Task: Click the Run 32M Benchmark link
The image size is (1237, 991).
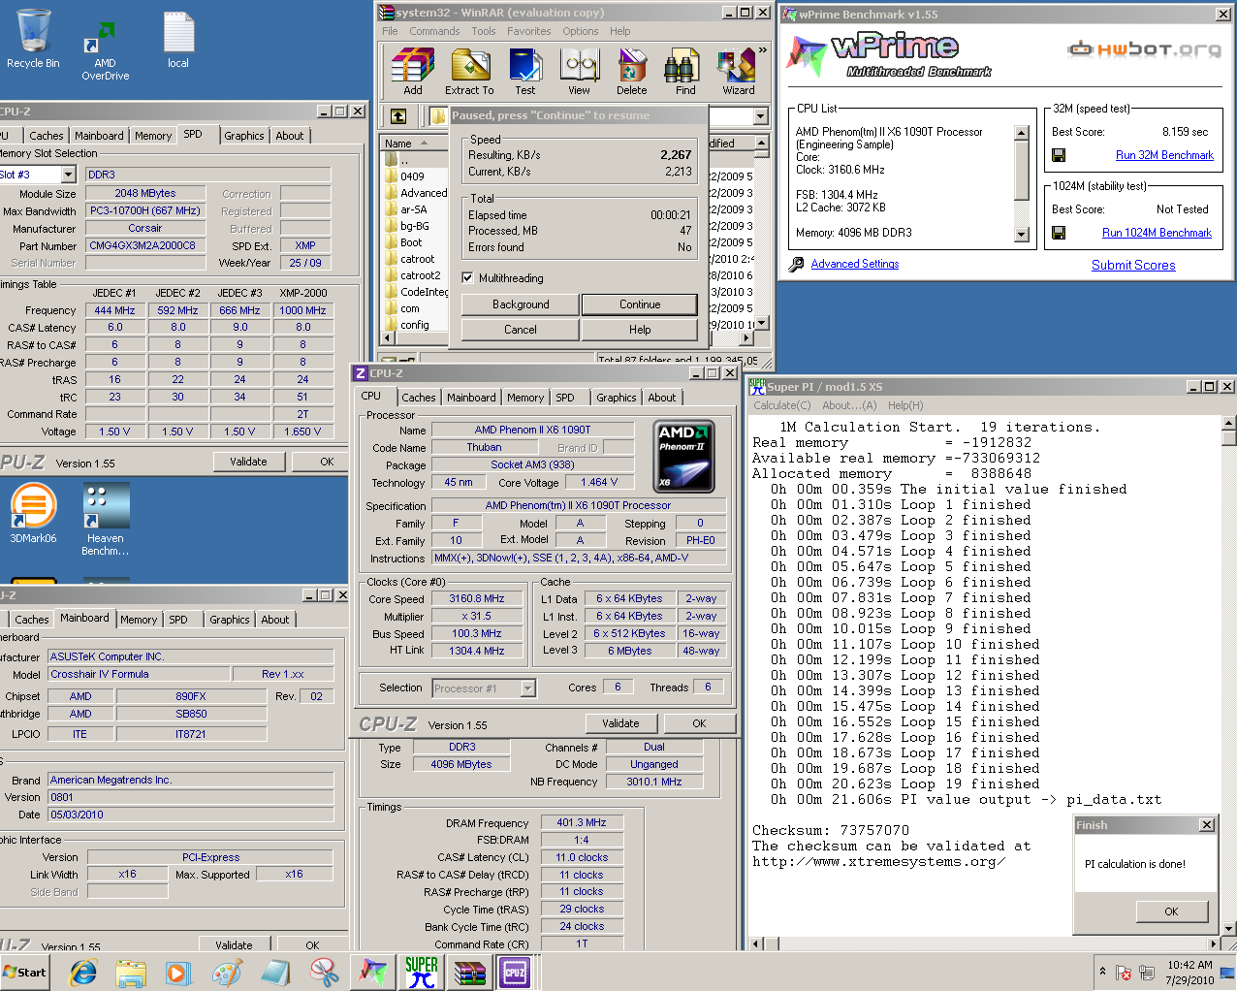Action: point(1164,155)
